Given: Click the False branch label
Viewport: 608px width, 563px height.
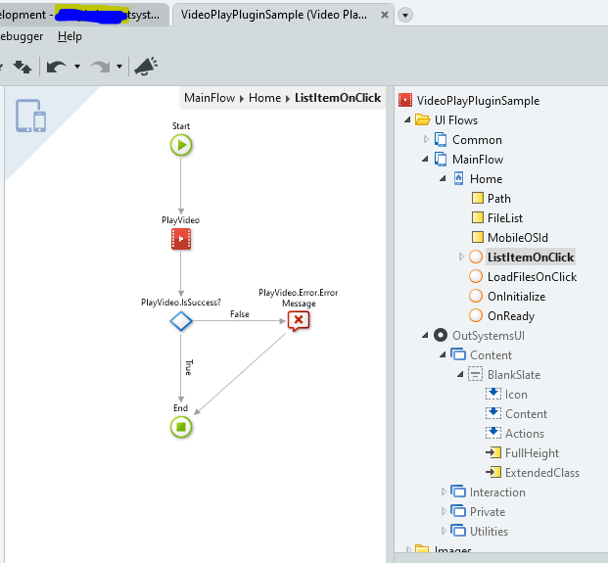Looking at the screenshot, I should click(240, 314).
